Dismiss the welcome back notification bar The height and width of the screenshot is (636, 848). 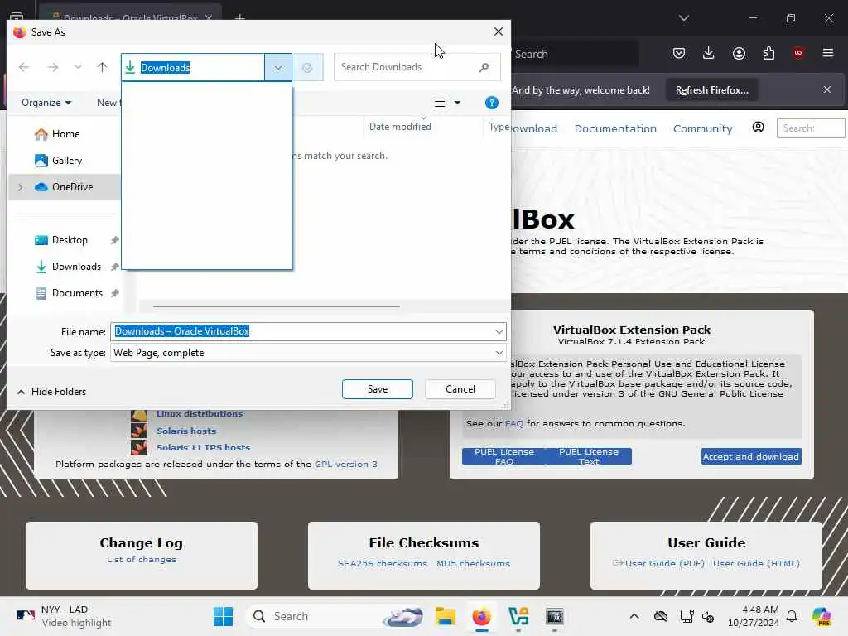point(827,89)
